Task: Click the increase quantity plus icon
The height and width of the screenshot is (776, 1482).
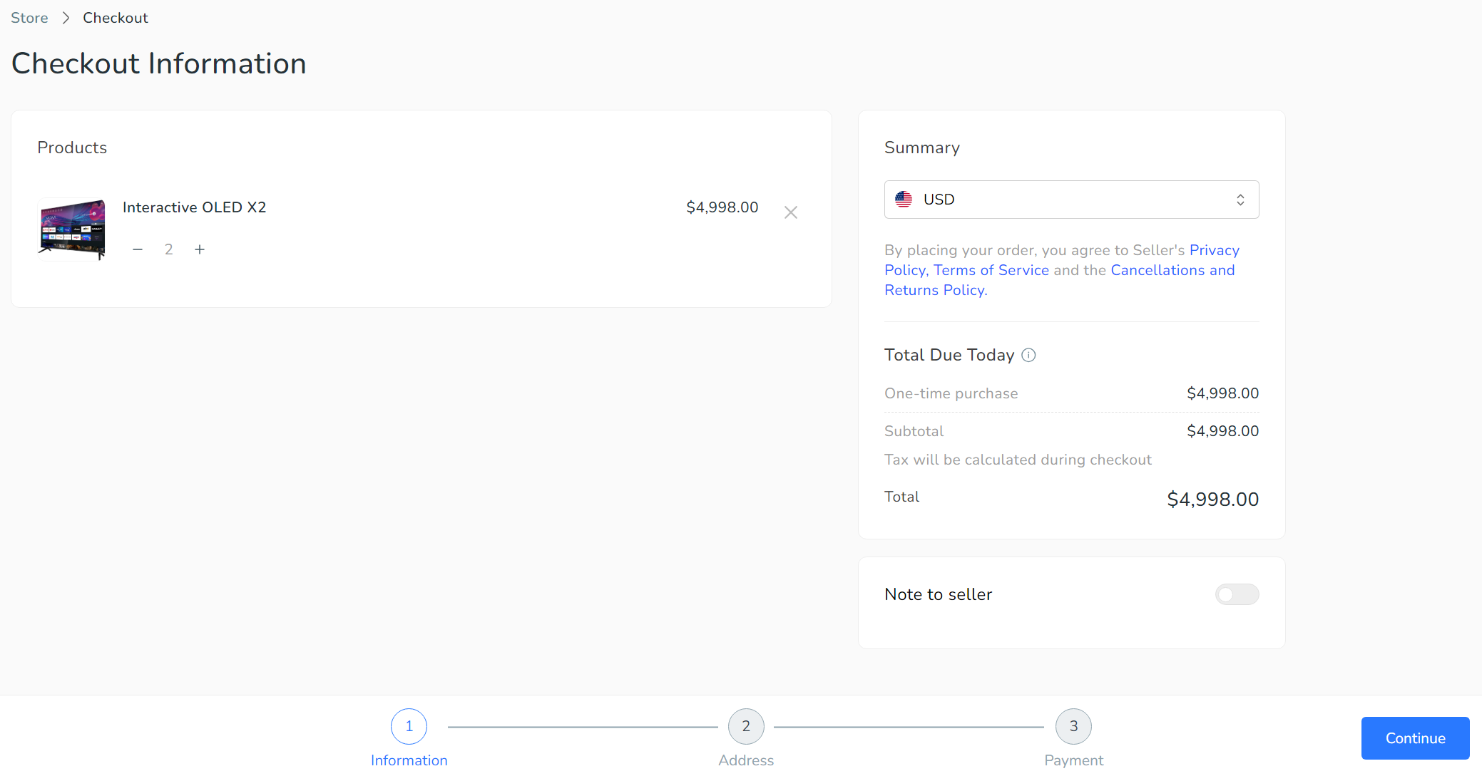Action: pos(199,249)
